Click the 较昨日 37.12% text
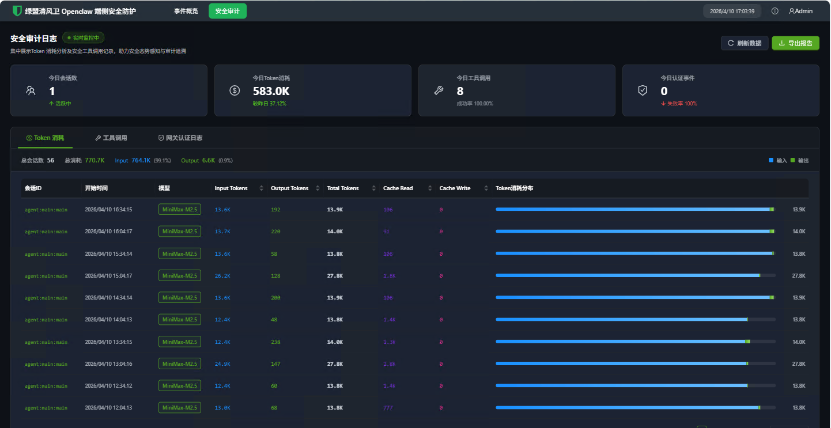 coord(270,104)
